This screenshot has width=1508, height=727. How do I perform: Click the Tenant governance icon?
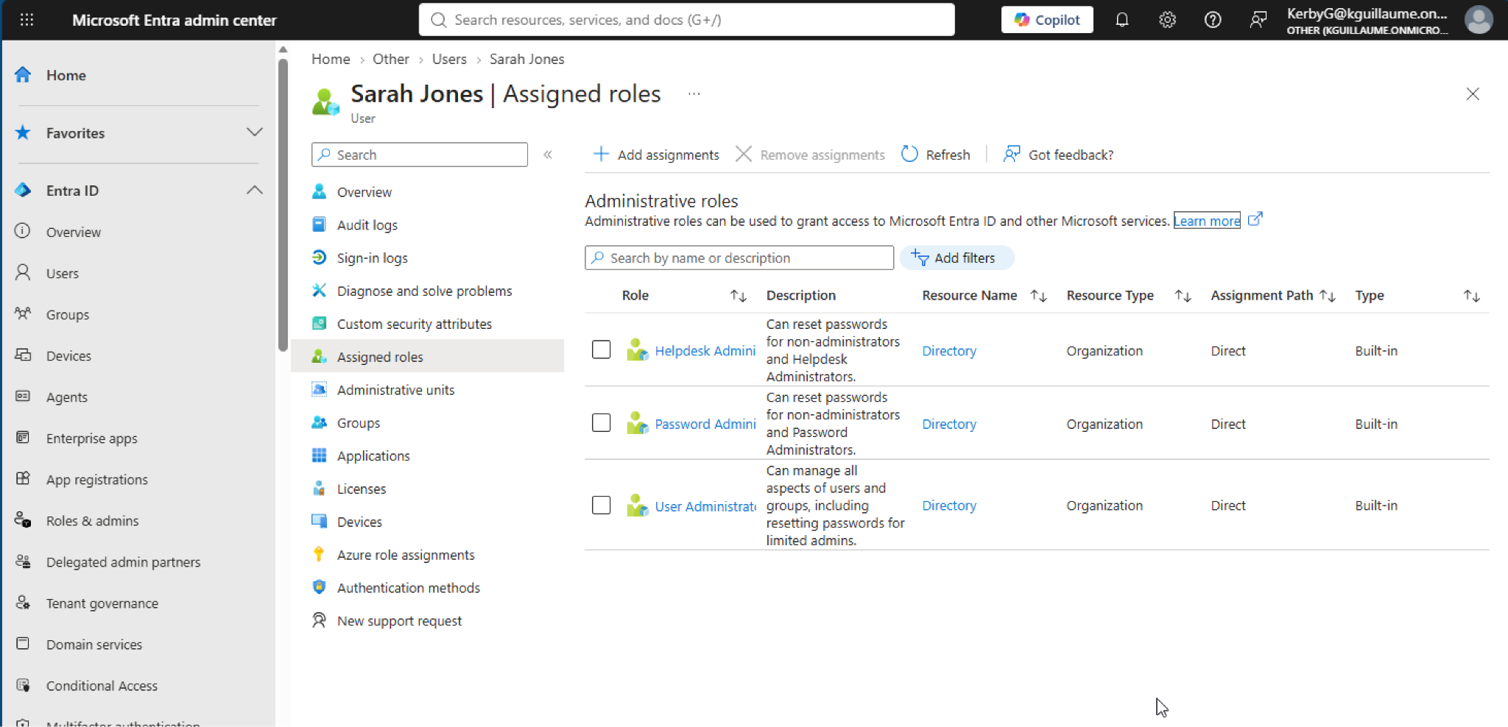click(x=23, y=603)
